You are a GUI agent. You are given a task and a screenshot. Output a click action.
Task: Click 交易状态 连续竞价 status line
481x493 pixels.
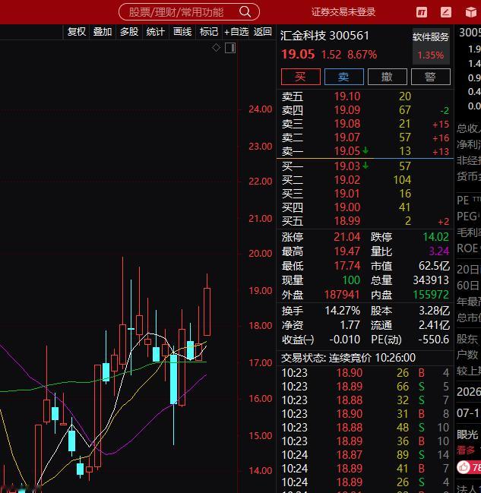(348, 358)
